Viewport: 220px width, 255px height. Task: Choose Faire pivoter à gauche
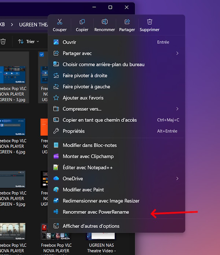click(86, 87)
